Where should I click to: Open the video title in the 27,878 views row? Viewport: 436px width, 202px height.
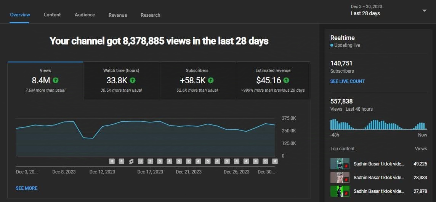[379, 191]
